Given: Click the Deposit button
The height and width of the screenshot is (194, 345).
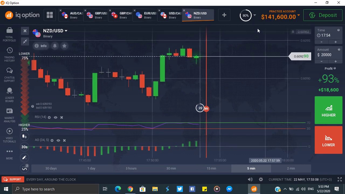Looking at the screenshot, I should 323,15.
